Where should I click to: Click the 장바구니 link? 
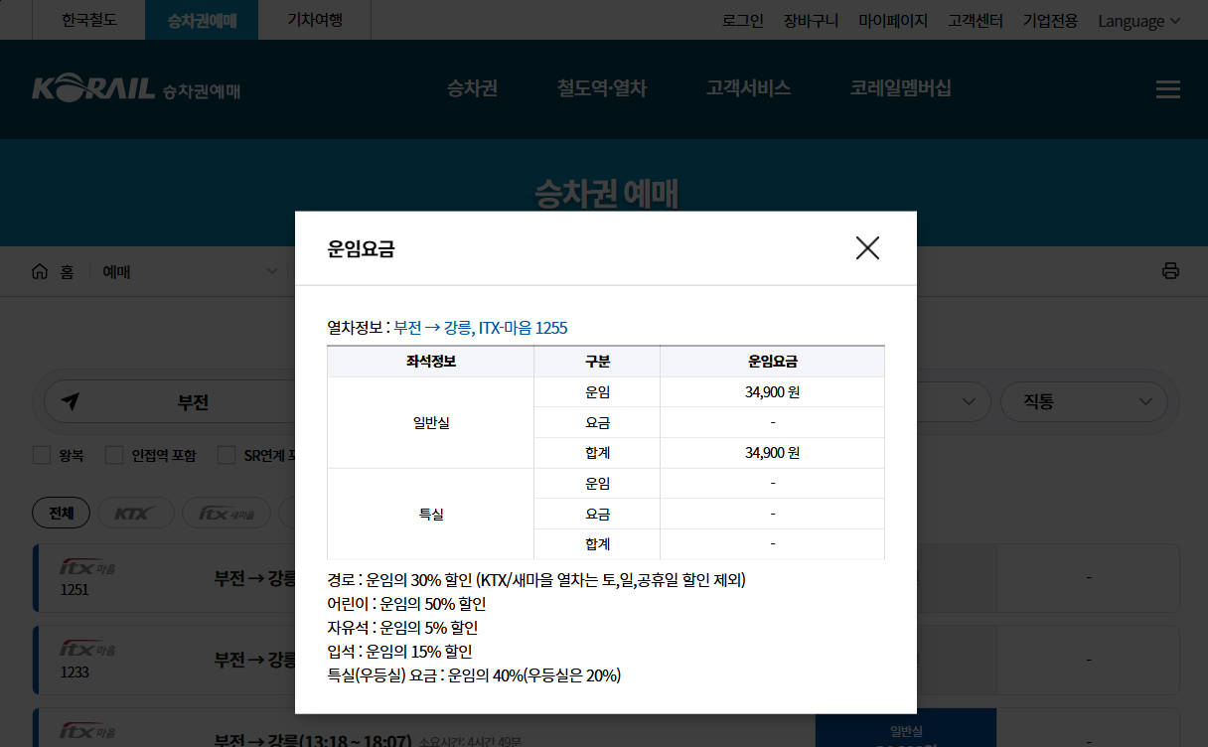(x=811, y=21)
